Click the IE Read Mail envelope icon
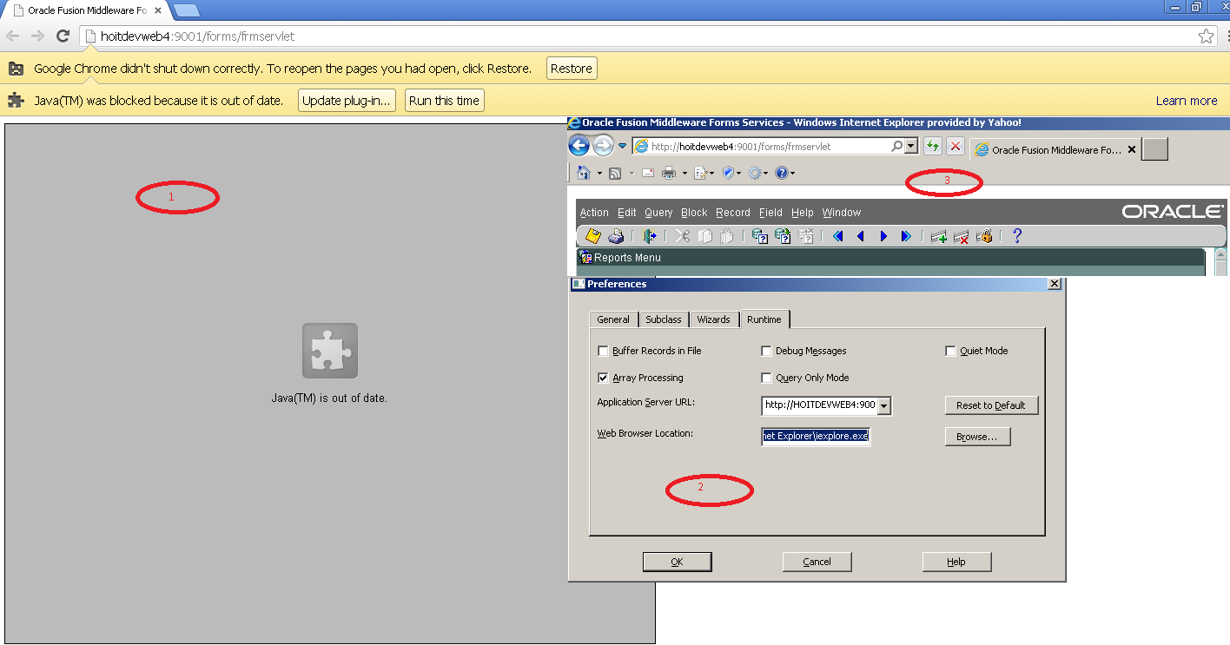 click(x=648, y=174)
